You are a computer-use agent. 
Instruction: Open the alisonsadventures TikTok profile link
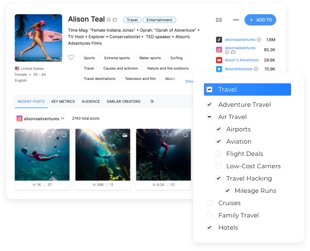coord(240,40)
